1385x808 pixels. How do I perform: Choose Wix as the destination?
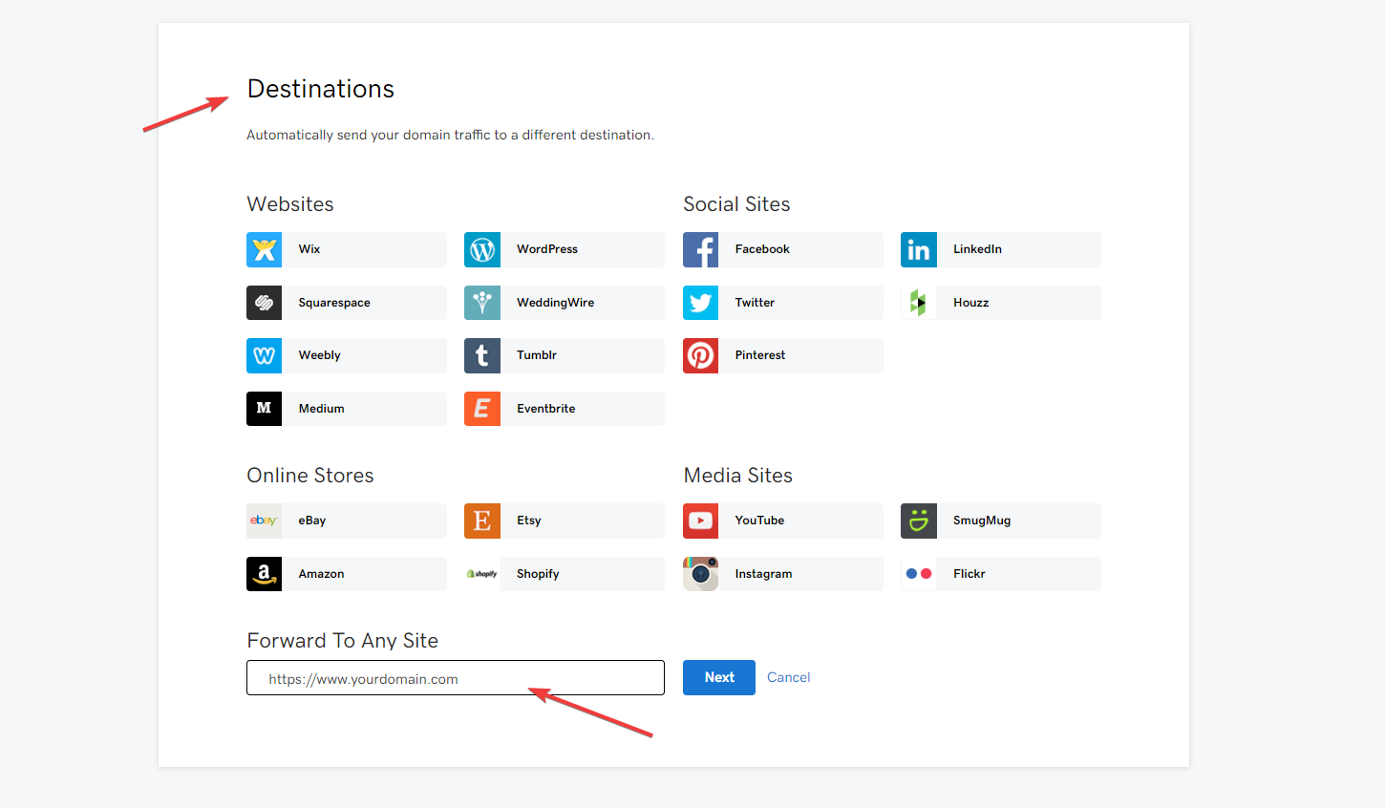coord(347,249)
